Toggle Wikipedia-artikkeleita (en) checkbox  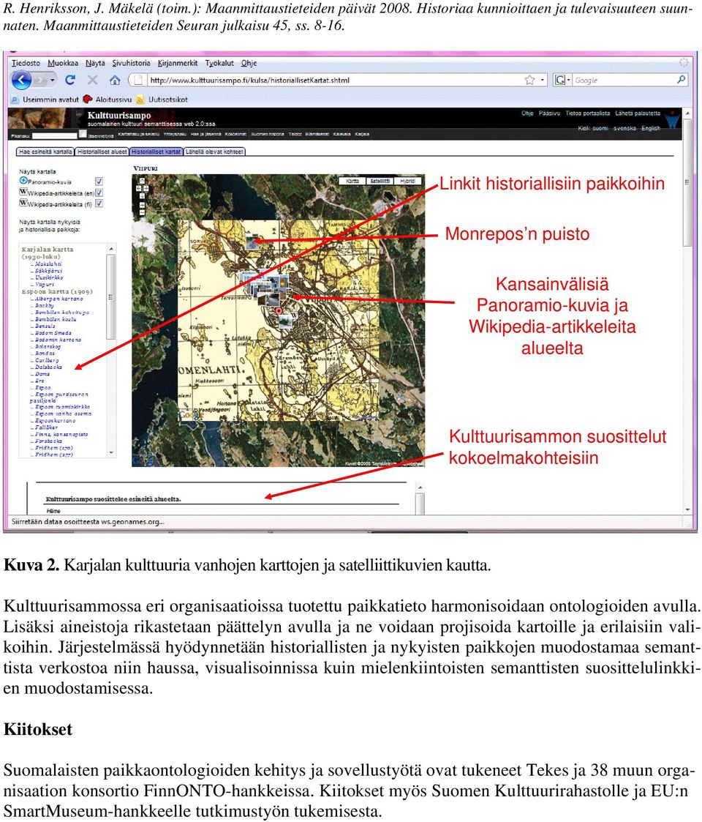tap(99, 193)
